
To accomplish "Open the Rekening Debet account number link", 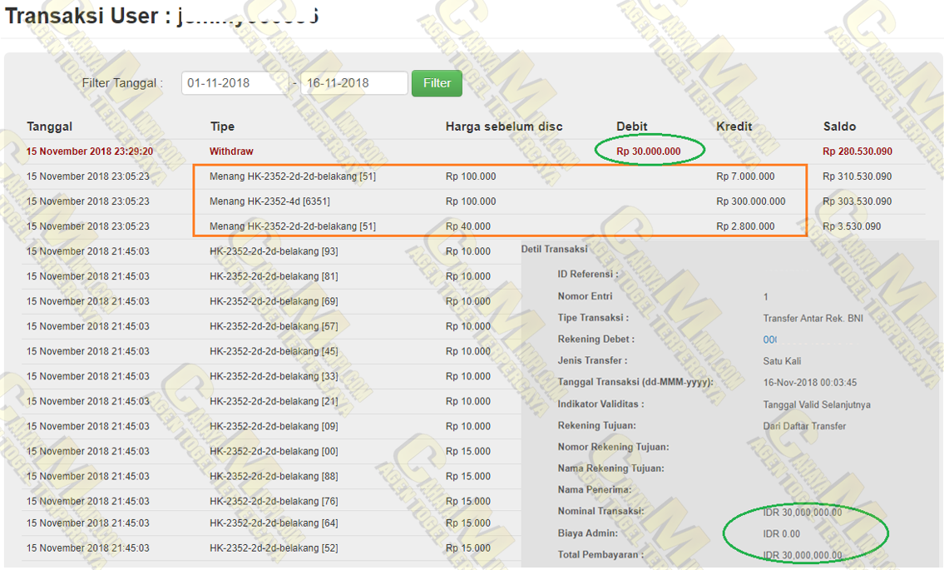I will [770, 340].
